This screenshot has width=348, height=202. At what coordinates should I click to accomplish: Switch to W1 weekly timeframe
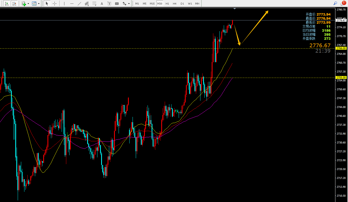[190, 3]
